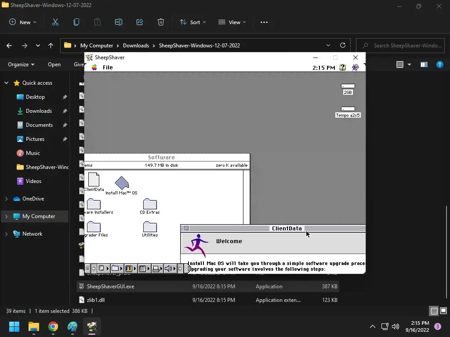Expand the Network tree node
The image size is (450, 337).
point(6,234)
